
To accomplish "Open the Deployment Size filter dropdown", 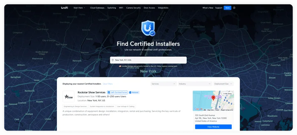I will (x=223, y=84).
